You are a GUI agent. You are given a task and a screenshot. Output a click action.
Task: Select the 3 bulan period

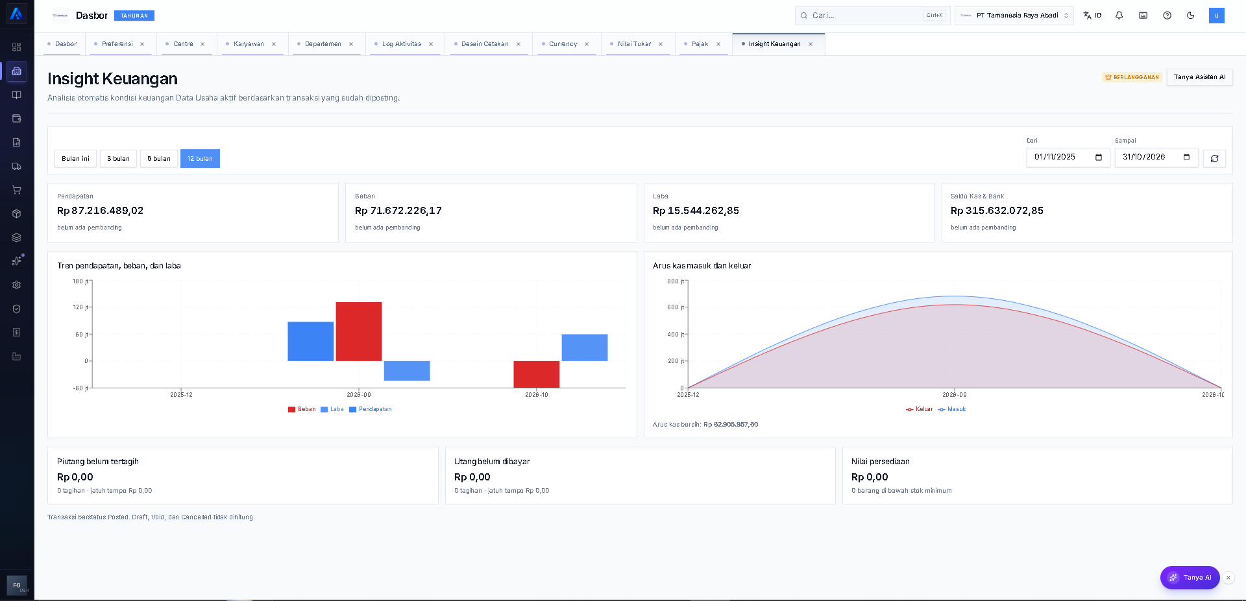[x=118, y=159]
